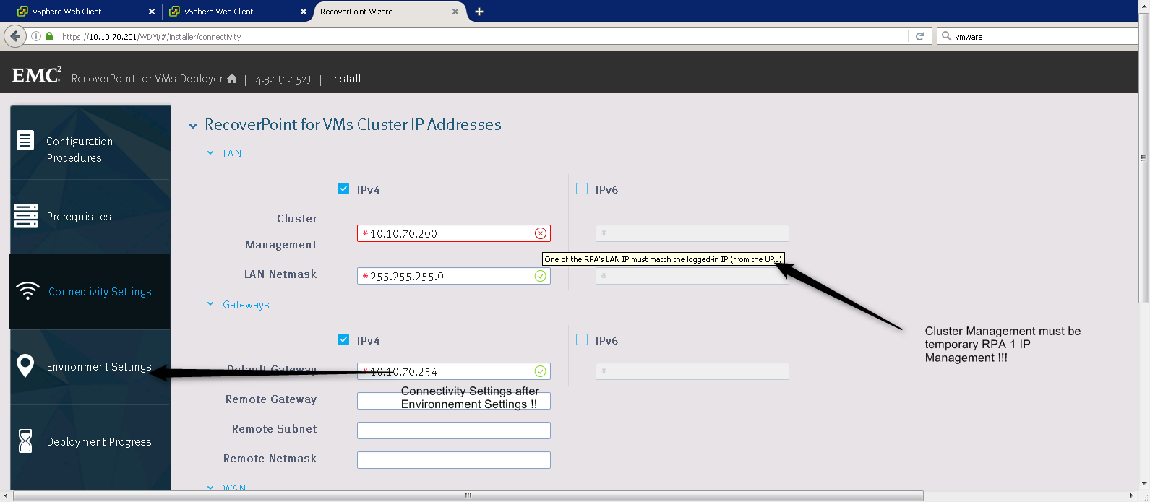Enable the LAN IPv6 checkbox
This screenshot has width=1150, height=502.
[x=582, y=189]
